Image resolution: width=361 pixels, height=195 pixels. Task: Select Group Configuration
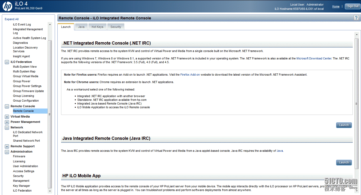(x=26, y=101)
